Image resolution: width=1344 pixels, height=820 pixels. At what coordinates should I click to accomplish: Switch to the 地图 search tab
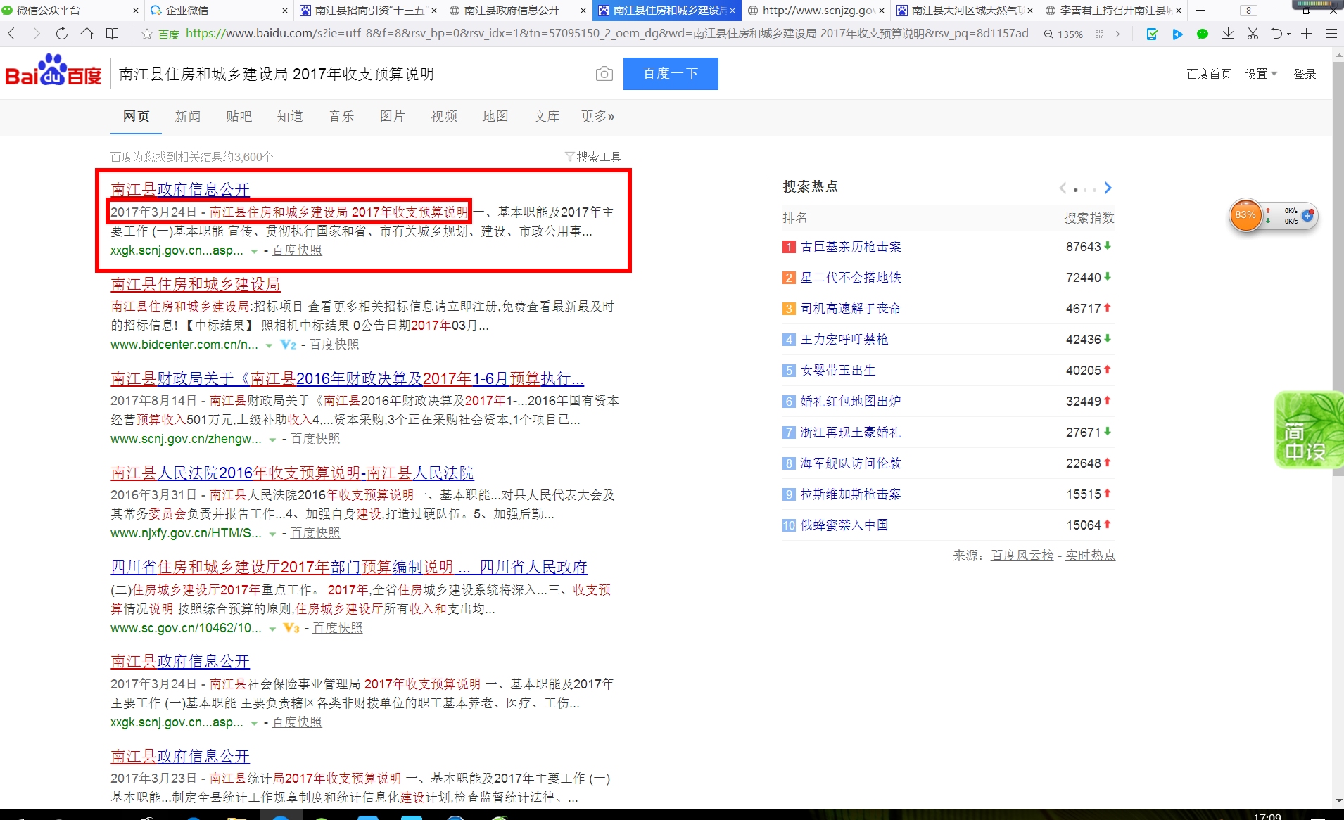[x=495, y=116]
